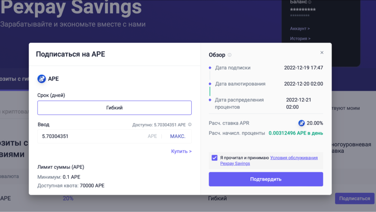The width and height of the screenshot is (376, 212).
Task: Click the 20% rate in background APE row
Action: (68, 198)
